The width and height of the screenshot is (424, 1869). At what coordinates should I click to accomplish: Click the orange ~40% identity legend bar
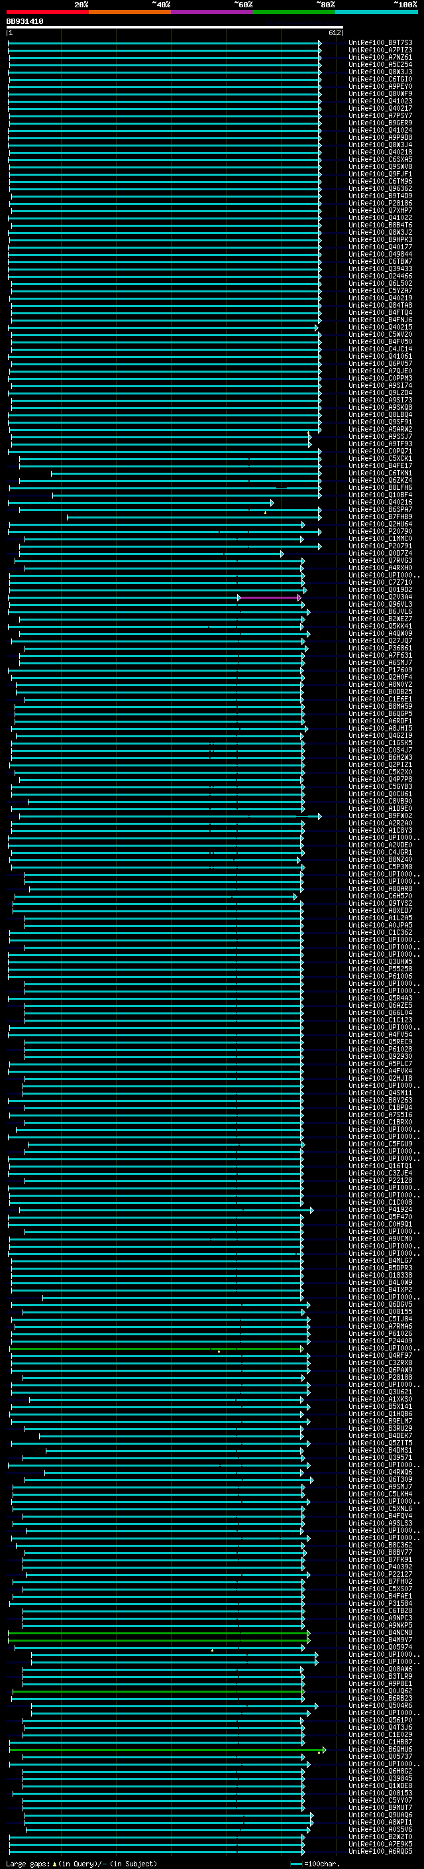click(x=130, y=12)
